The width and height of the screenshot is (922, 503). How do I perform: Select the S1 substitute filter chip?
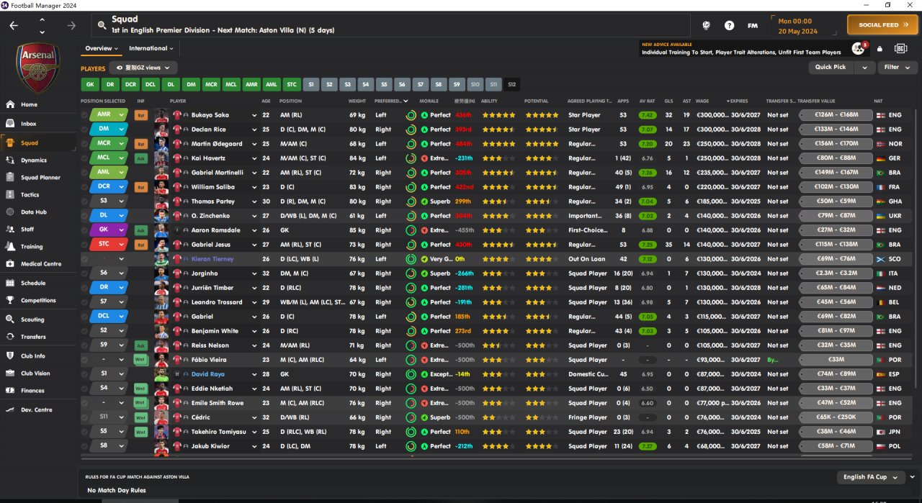(x=311, y=84)
